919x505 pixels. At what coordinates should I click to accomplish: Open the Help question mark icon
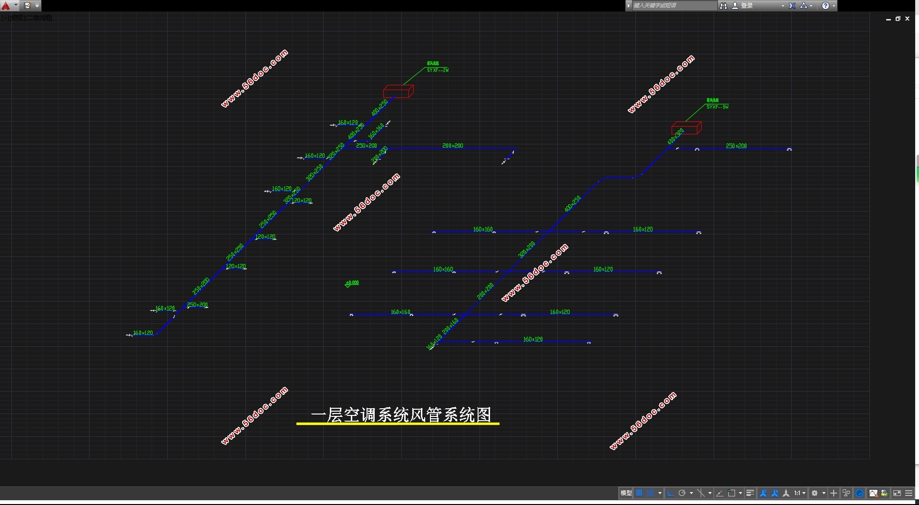click(826, 6)
